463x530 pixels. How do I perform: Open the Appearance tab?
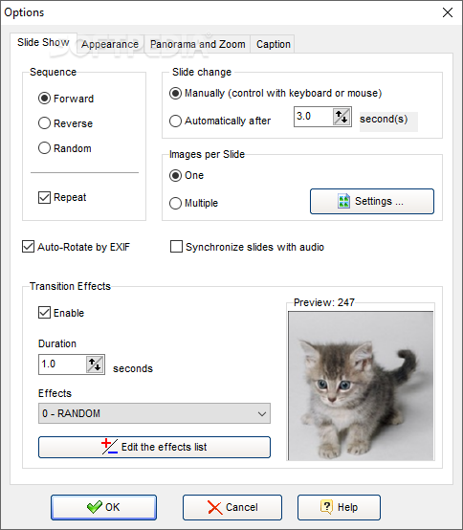(x=110, y=44)
